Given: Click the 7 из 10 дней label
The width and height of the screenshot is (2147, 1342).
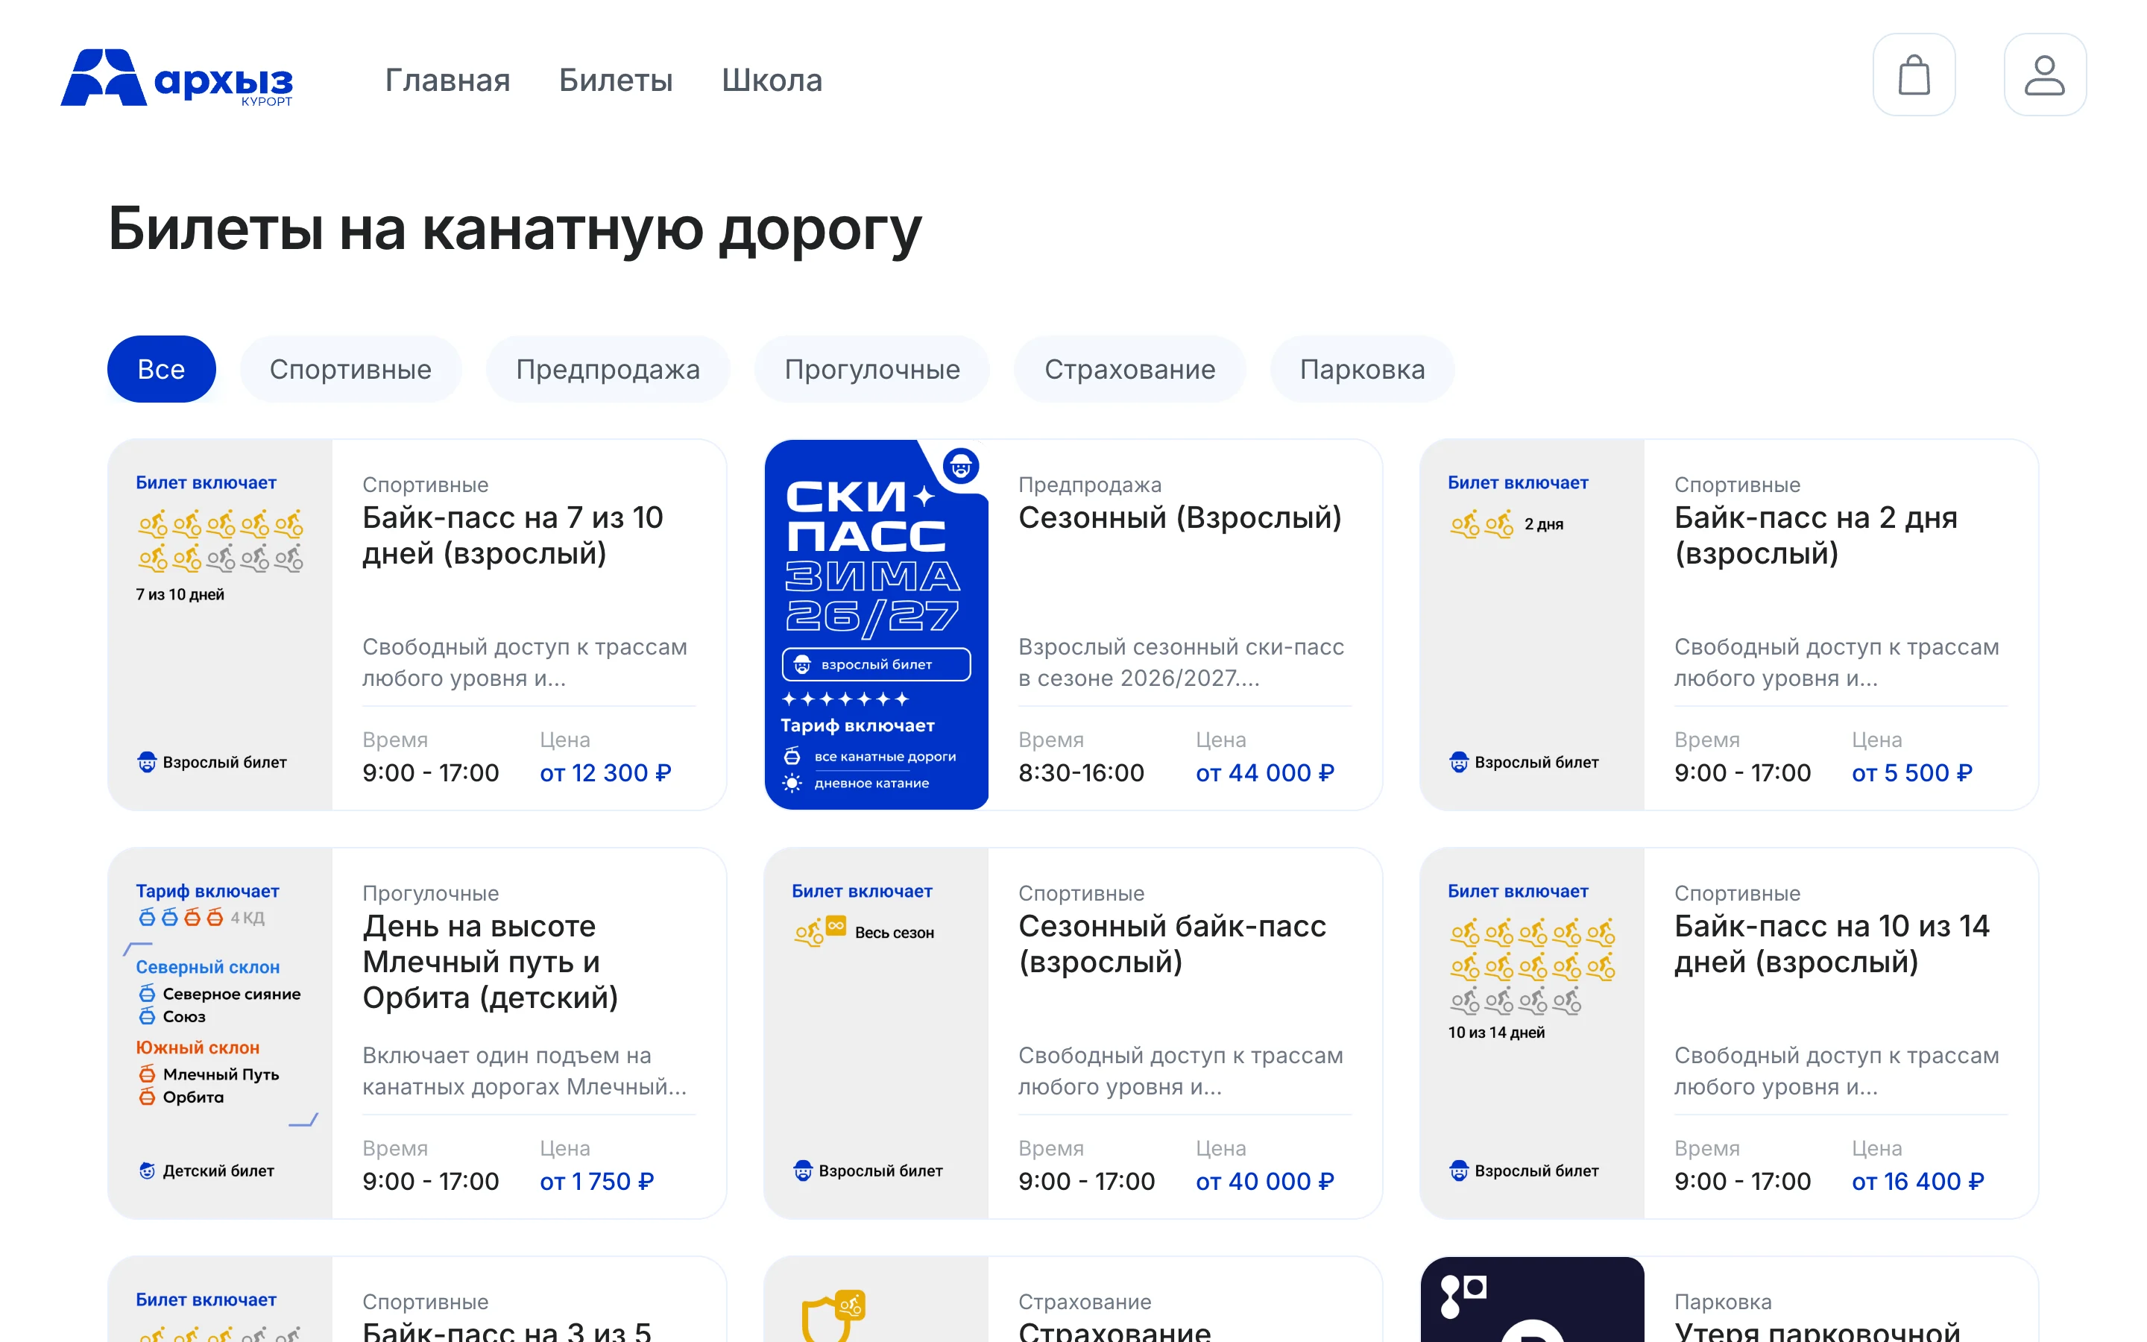Looking at the screenshot, I should point(180,595).
